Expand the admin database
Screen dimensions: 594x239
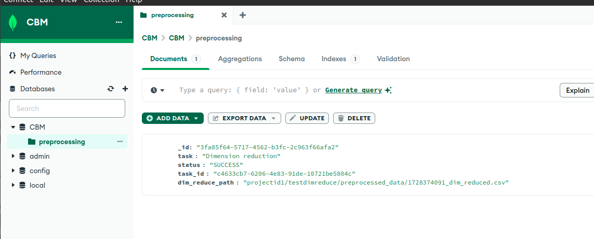click(x=13, y=156)
